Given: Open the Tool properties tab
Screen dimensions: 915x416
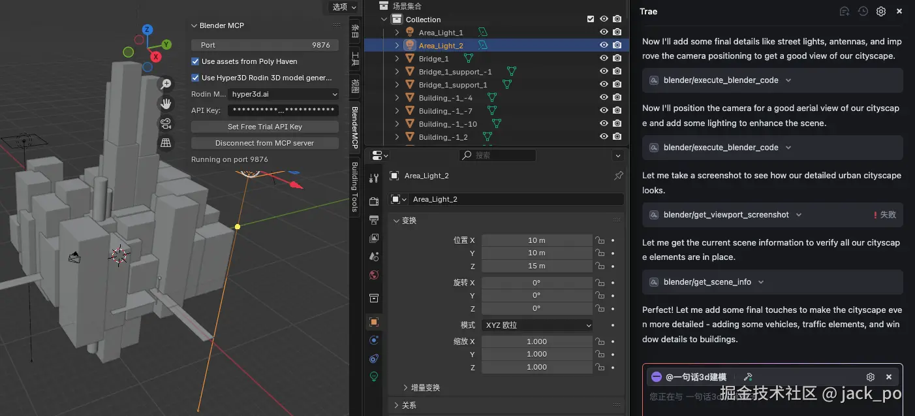Looking at the screenshot, I should click(374, 178).
